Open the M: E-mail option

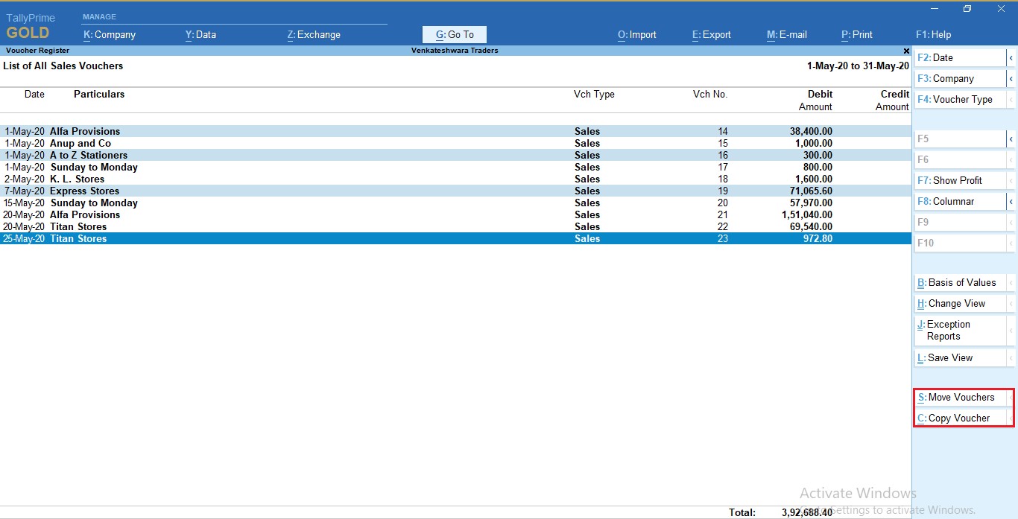(x=785, y=34)
